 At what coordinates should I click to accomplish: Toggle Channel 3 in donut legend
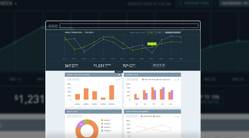click(106, 127)
